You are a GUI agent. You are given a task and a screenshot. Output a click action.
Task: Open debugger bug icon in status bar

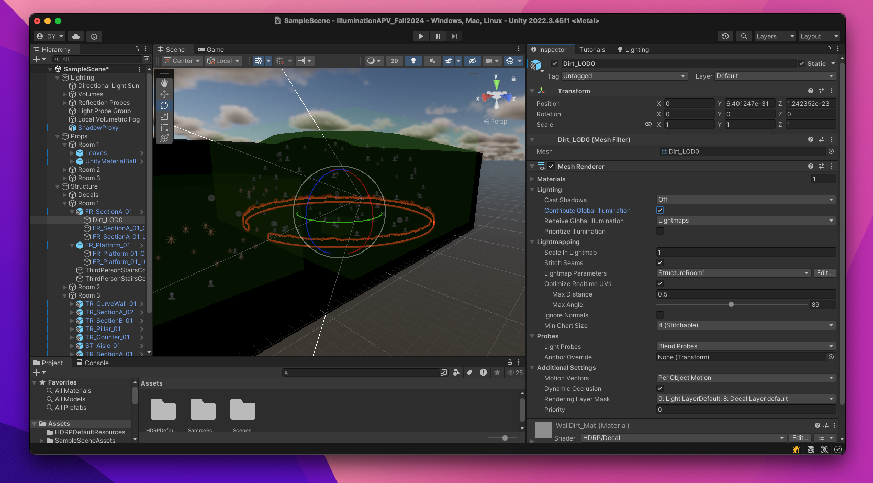tap(797, 449)
